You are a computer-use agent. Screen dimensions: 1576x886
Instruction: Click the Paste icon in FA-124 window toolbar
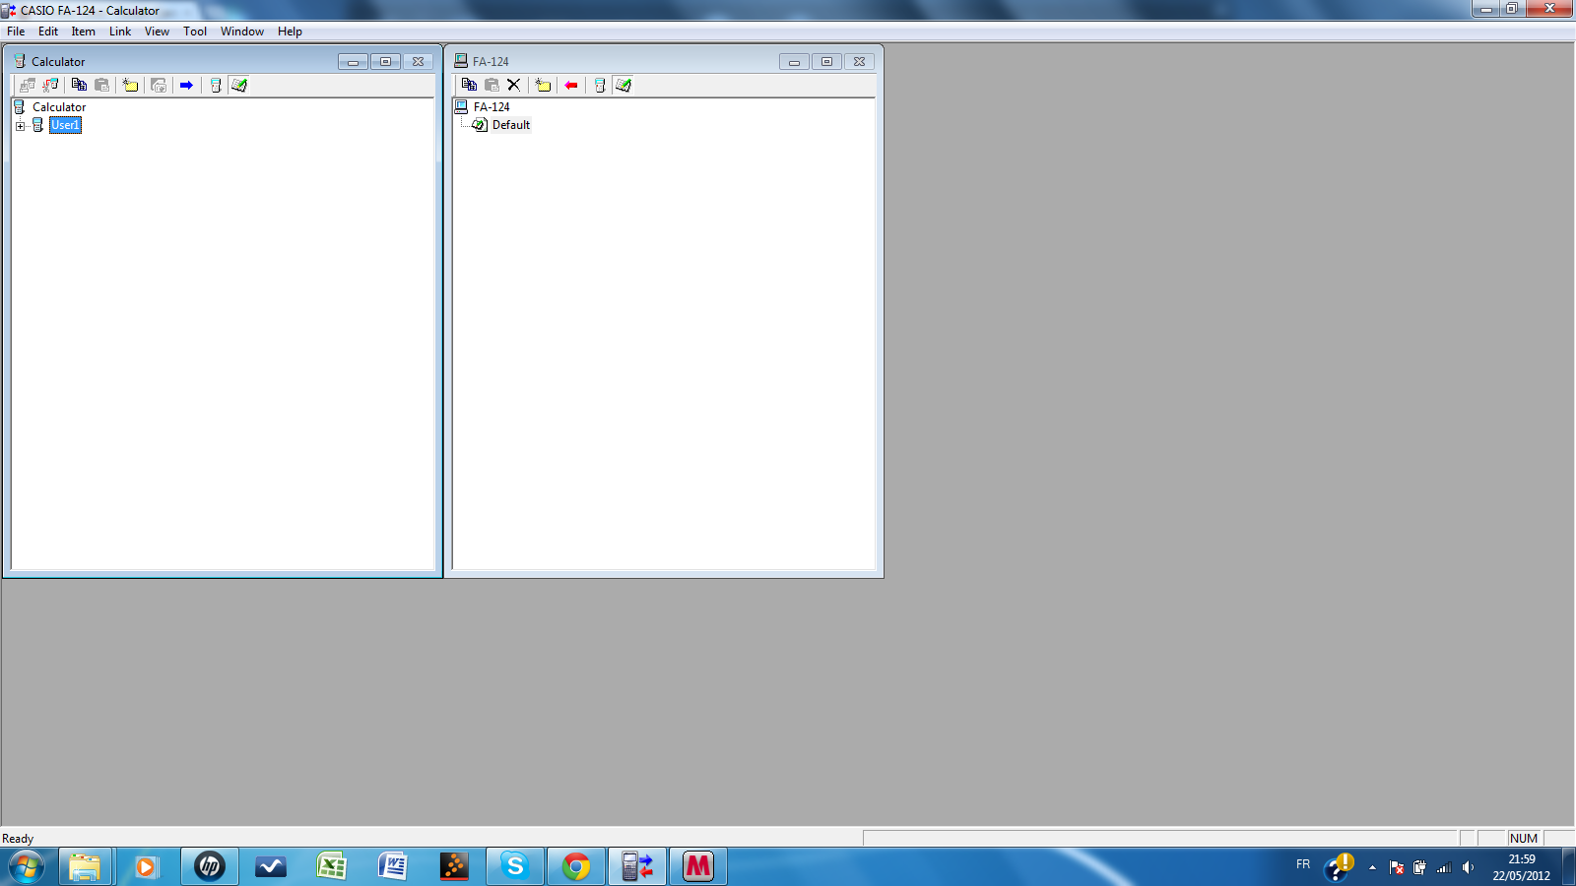[492, 86]
